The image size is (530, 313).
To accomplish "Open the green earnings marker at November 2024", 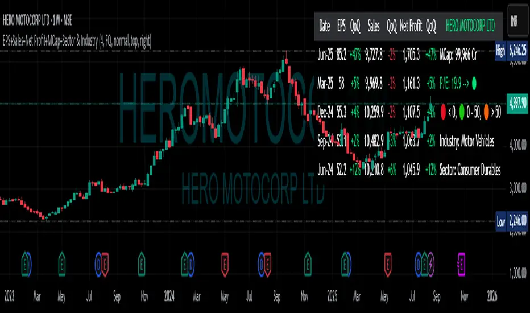I will click(308, 264).
